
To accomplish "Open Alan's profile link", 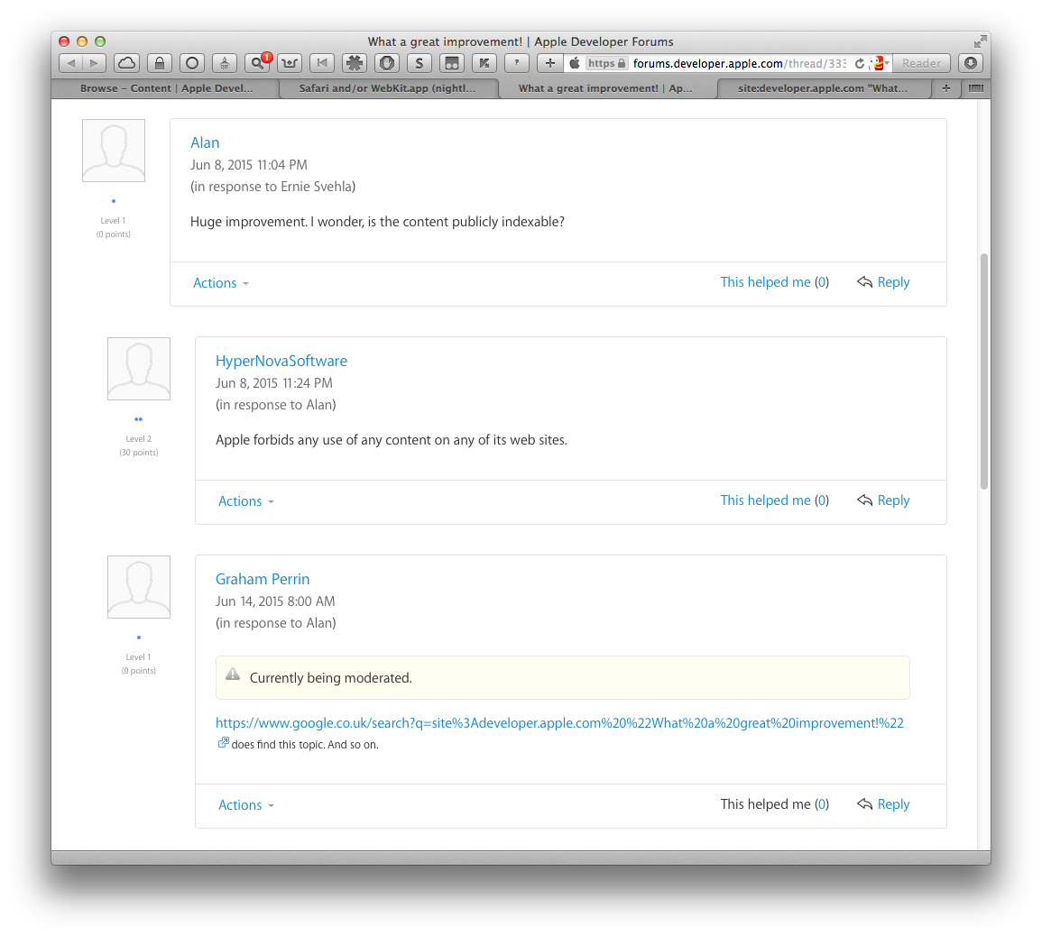I will pyautogui.click(x=205, y=142).
